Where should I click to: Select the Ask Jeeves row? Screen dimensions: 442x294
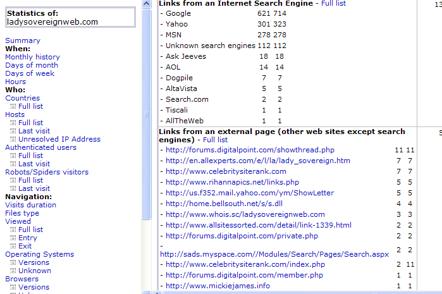click(222, 56)
